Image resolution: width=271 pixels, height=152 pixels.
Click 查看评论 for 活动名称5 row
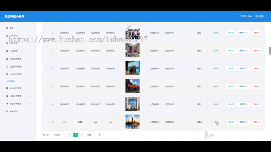[244, 87]
